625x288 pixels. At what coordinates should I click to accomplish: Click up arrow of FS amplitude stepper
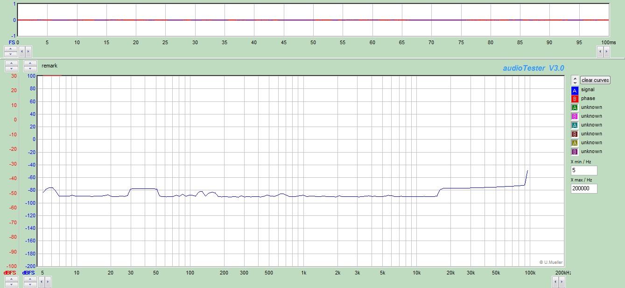11,48
